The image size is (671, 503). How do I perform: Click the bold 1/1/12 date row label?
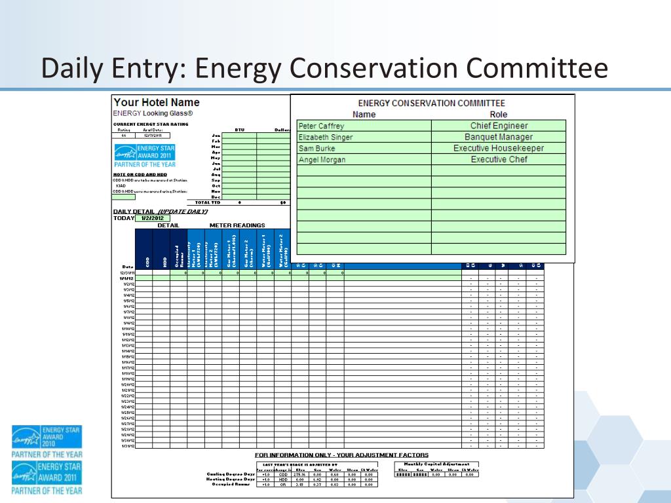[x=127, y=278]
